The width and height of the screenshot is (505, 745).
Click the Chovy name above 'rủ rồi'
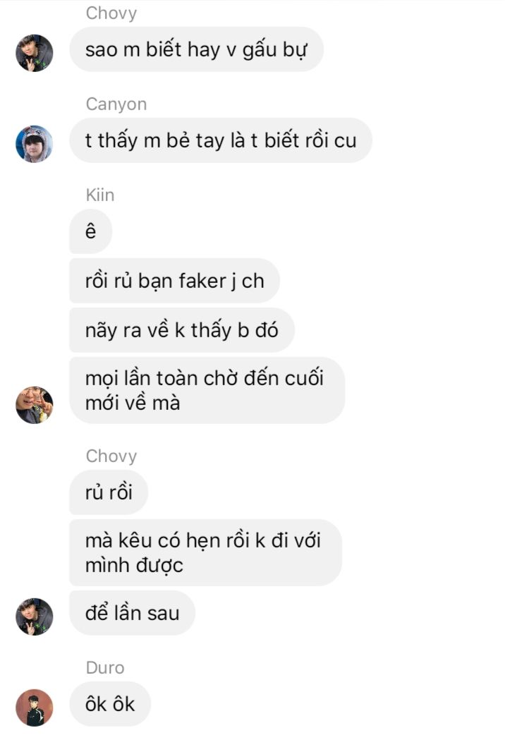coord(111,456)
